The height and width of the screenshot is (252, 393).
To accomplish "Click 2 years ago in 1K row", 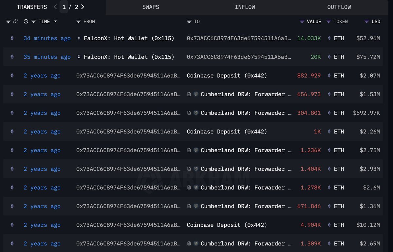I will (x=42, y=132).
